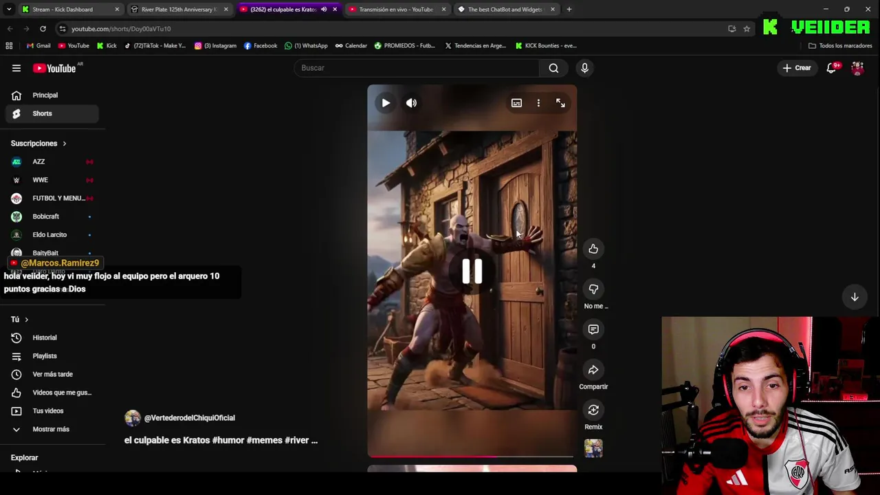Open Videos que me gustan

coord(52,393)
